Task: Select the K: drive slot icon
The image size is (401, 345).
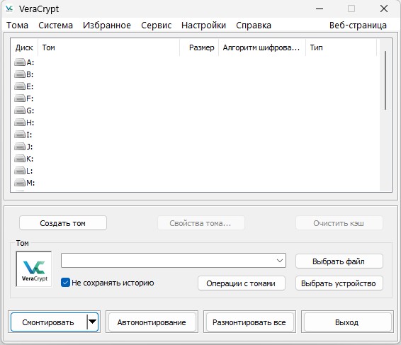Action: [20, 159]
